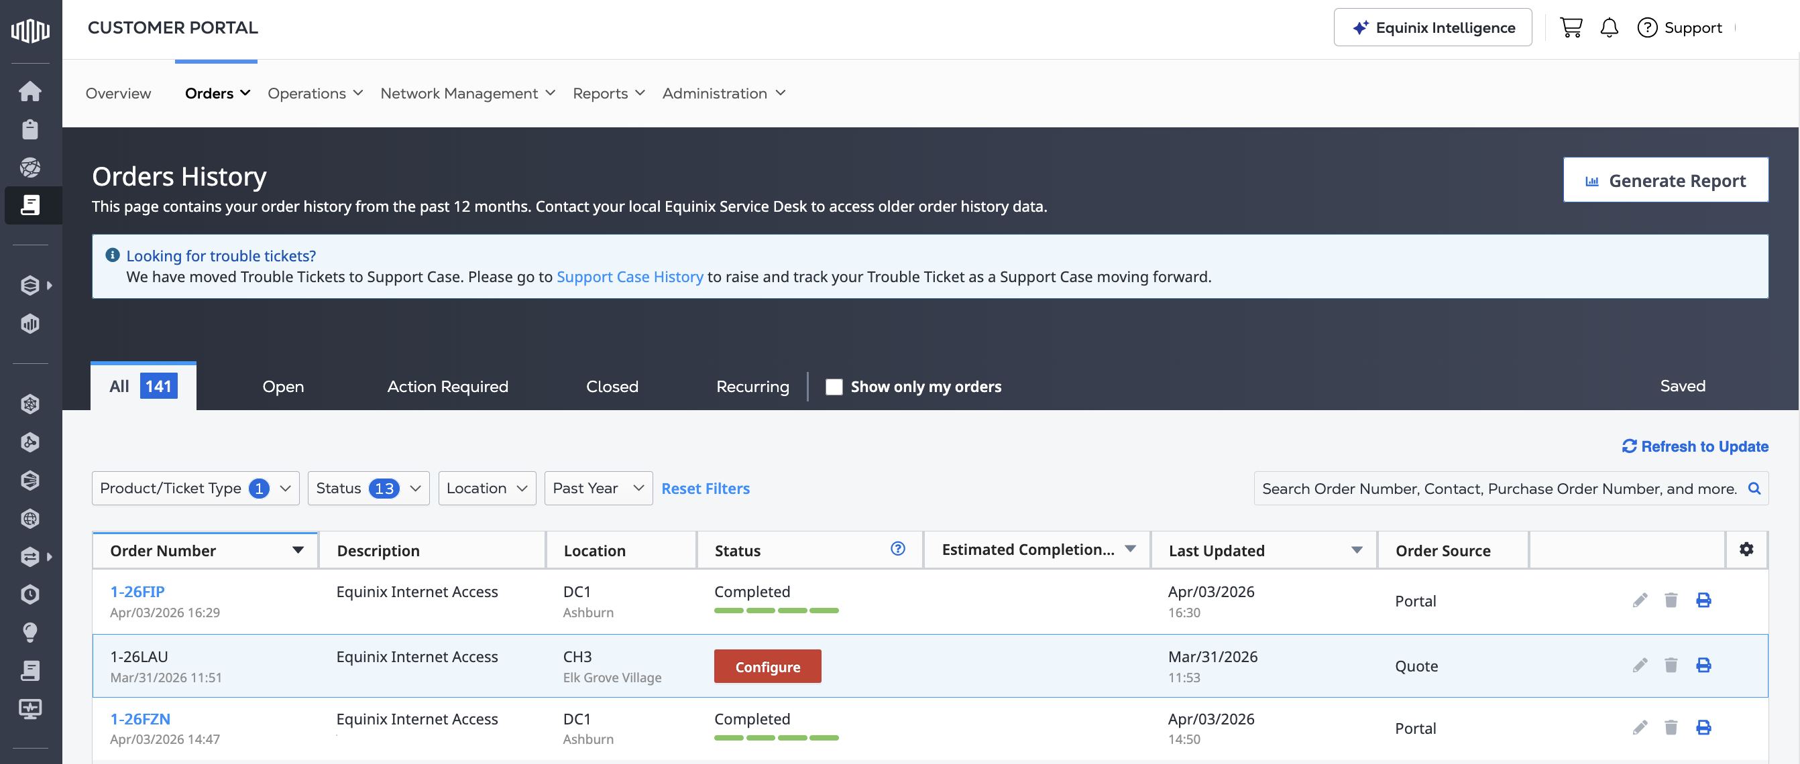Click the Generate Report button
Screen dimensions: 1800x764
click(1665, 180)
